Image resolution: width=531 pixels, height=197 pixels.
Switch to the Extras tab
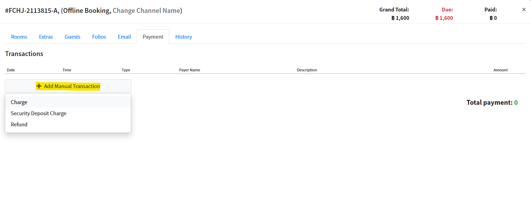46,37
